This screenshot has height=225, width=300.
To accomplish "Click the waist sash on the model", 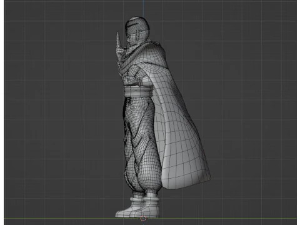I will point(138,92).
